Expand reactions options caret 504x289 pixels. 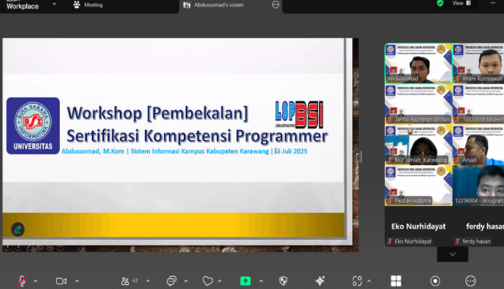click(220, 281)
